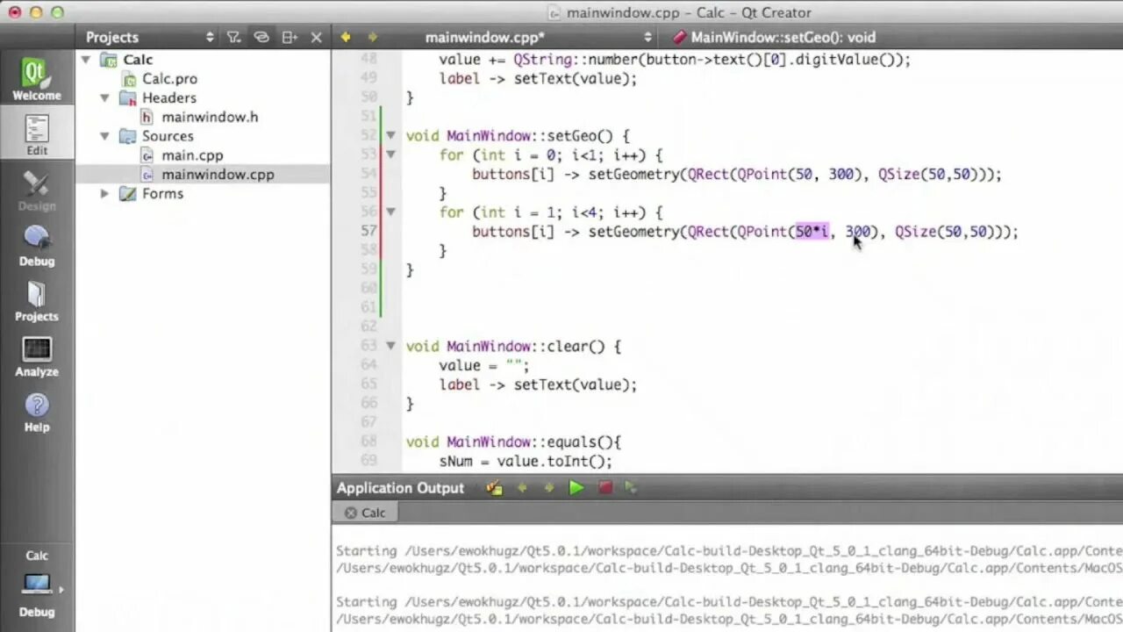Go to next item in Application Output

pyautogui.click(x=549, y=488)
